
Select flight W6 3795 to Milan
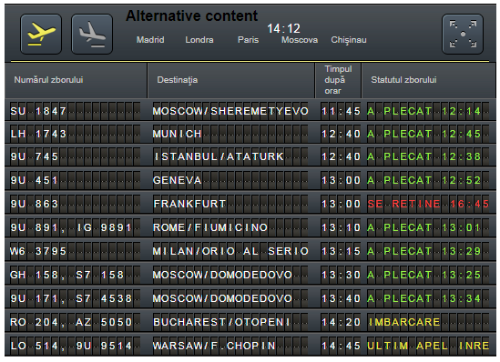click(250, 251)
